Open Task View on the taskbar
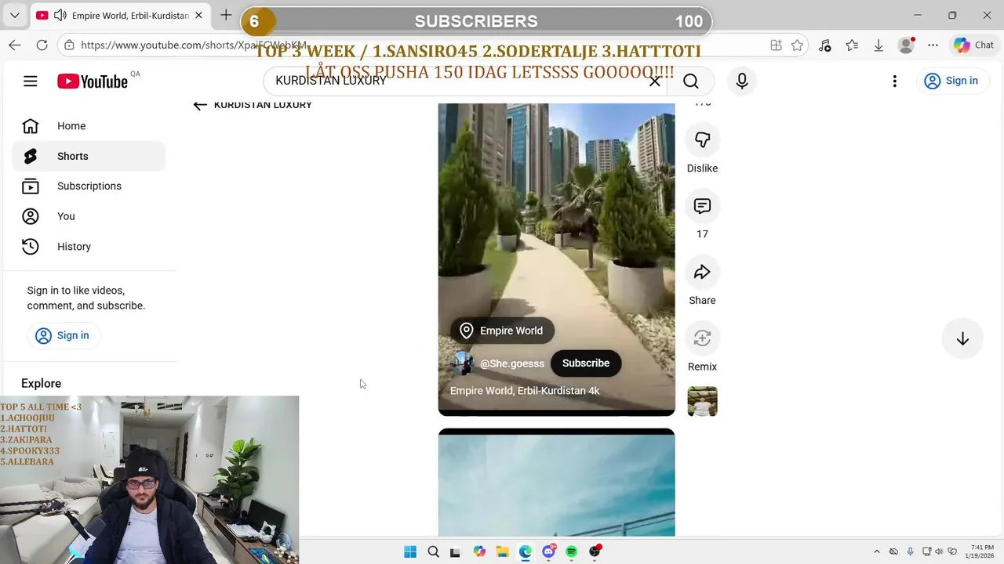Viewport: 1004px width, 564px height. (x=455, y=551)
